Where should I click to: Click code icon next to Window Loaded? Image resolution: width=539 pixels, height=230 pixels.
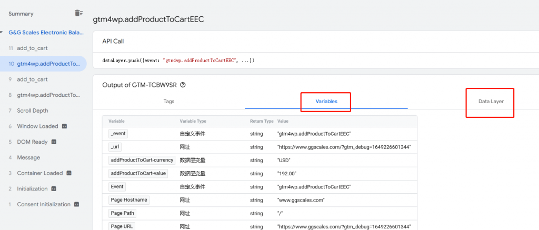coord(64,126)
